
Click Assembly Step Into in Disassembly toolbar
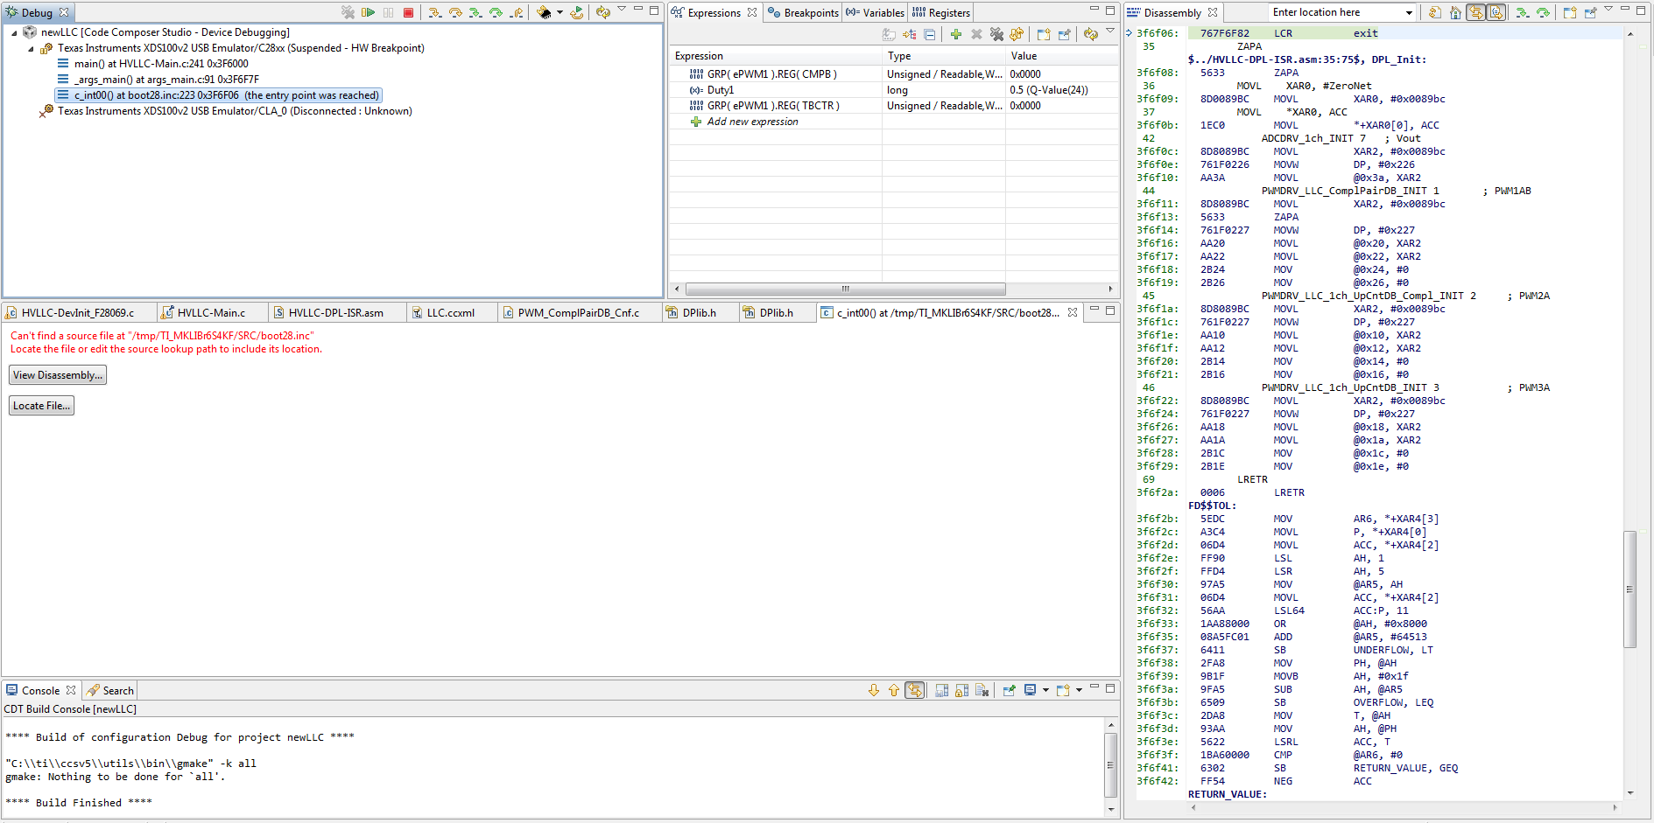(x=1523, y=12)
